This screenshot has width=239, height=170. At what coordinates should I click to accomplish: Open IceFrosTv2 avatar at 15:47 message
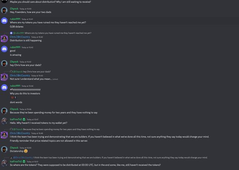click(4, 121)
